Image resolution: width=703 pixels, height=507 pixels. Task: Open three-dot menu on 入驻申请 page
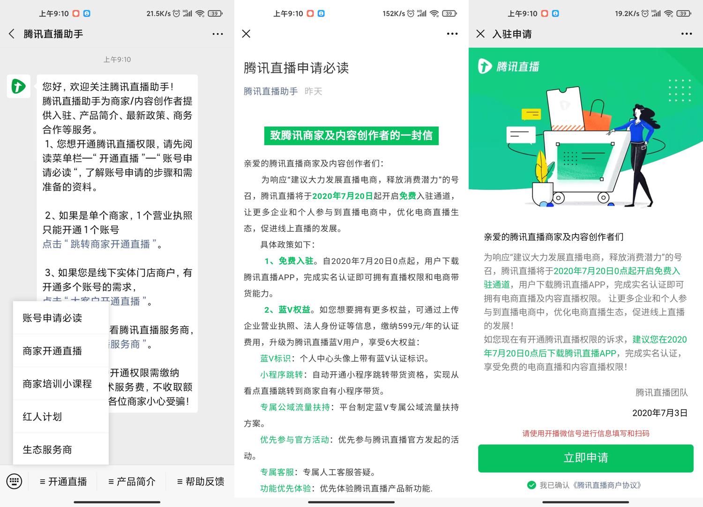pos(686,34)
